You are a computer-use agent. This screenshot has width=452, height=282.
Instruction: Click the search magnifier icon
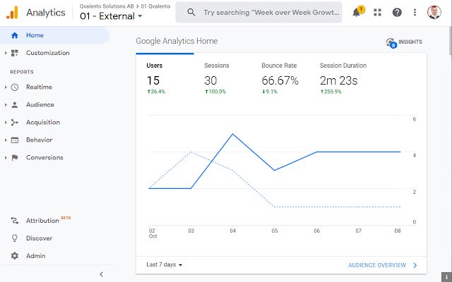coord(191,13)
